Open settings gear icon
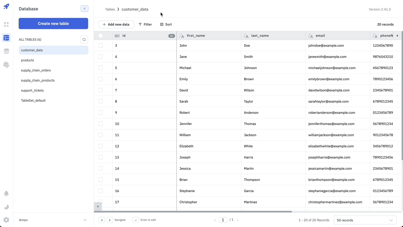The height and width of the screenshot is (227, 403). (x=6, y=220)
